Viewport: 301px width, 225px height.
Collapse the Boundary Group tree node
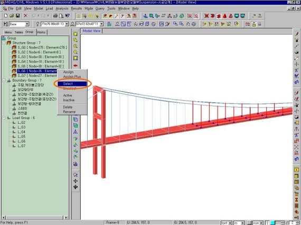4,81
